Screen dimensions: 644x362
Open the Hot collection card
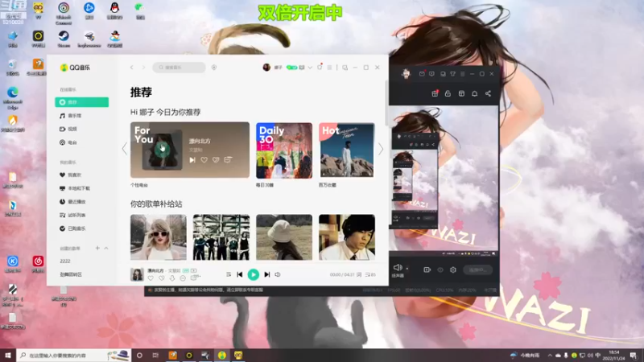click(347, 150)
